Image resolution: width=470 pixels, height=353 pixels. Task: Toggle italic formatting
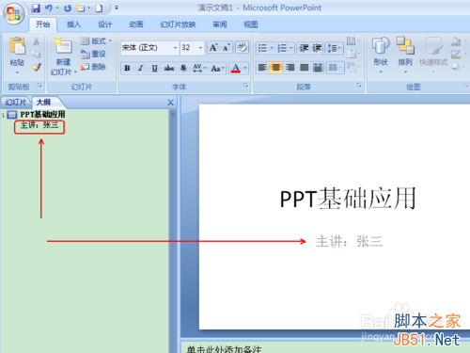coord(141,68)
